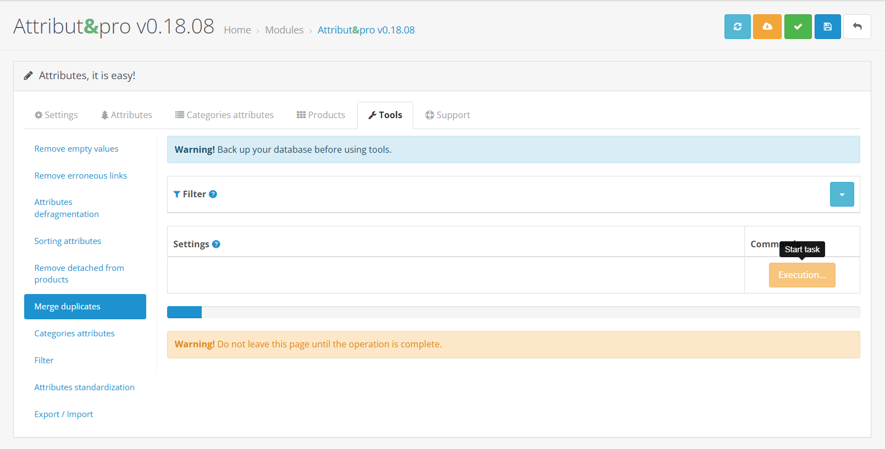
Task: Click the blue progress bar
Action: (184, 312)
